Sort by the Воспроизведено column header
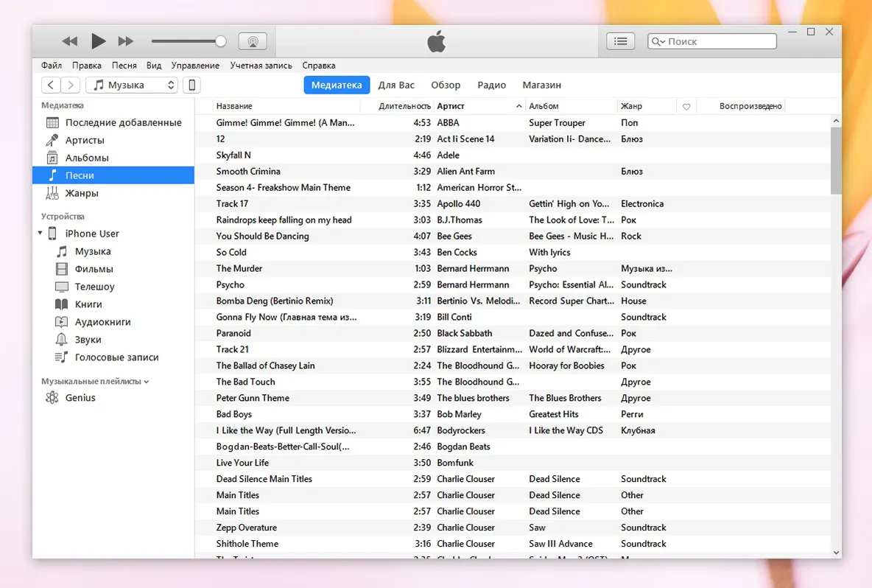872x588 pixels. click(740, 105)
